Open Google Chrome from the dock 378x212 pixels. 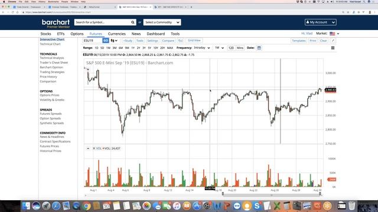(x=86, y=206)
